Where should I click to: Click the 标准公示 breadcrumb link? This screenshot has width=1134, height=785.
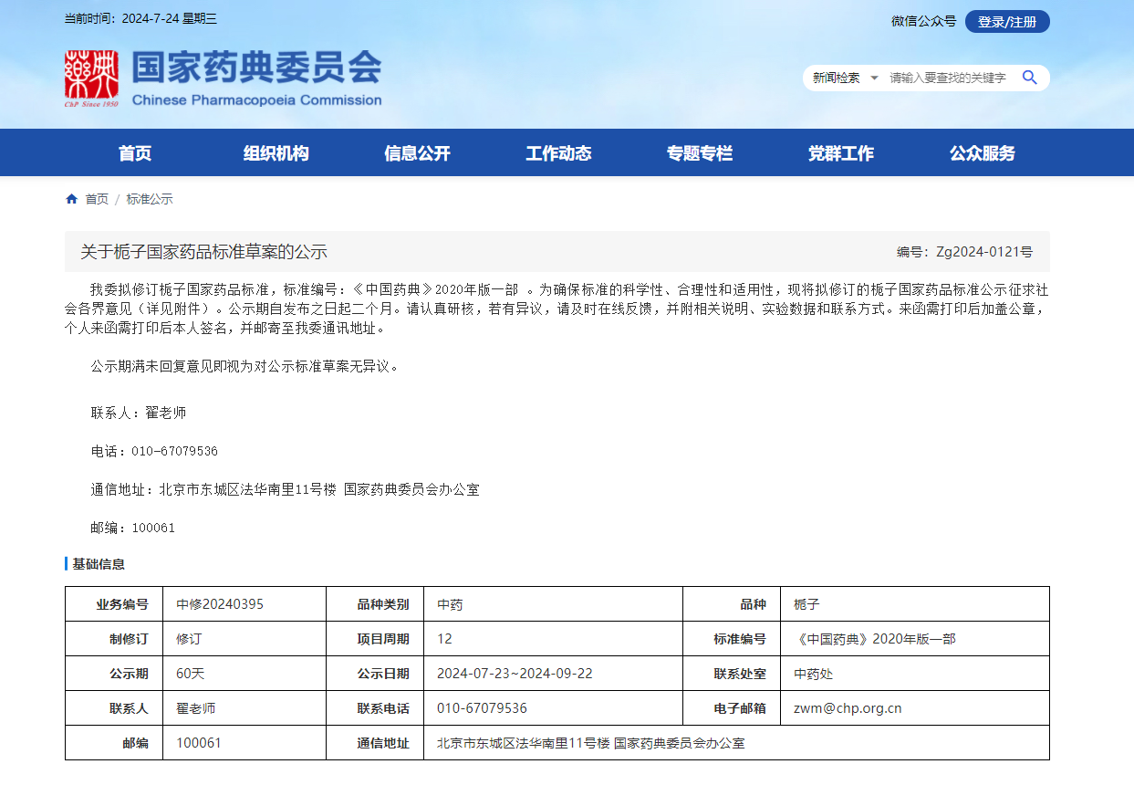(149, 199)
